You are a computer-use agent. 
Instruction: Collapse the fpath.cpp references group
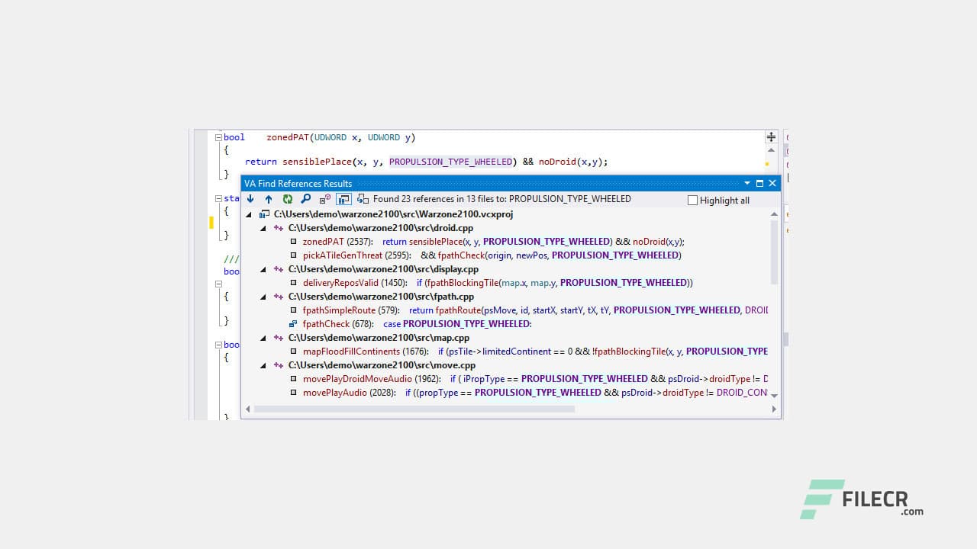tap(263, 297)
